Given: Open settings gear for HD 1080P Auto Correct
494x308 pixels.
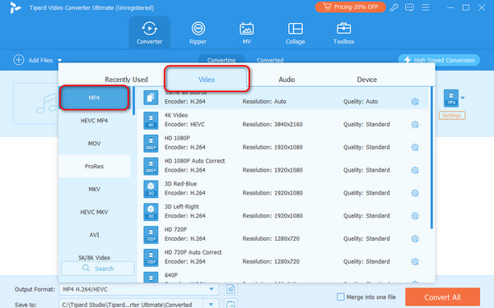Looking at the screenshot, I should (415, 170).
